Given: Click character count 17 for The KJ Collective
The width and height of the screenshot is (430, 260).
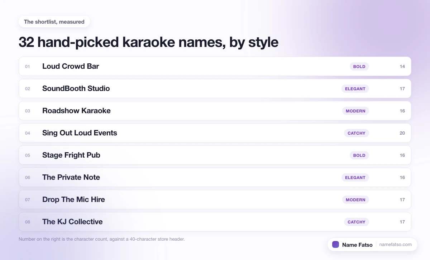Looking at the screenshot, I should 402,222.
